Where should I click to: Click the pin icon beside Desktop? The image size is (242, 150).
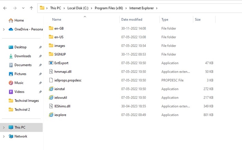click(40, 47)
